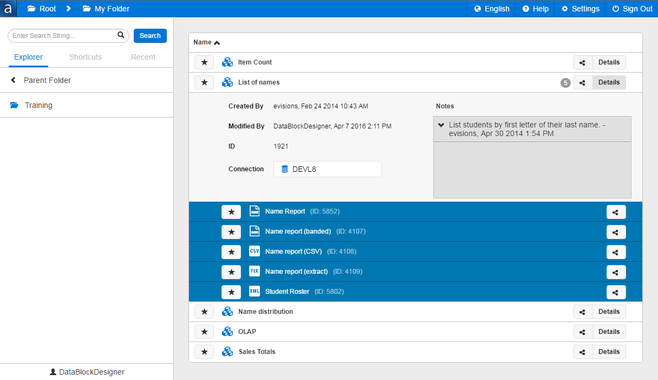Star the List of names datablock

tap(204, 82)
